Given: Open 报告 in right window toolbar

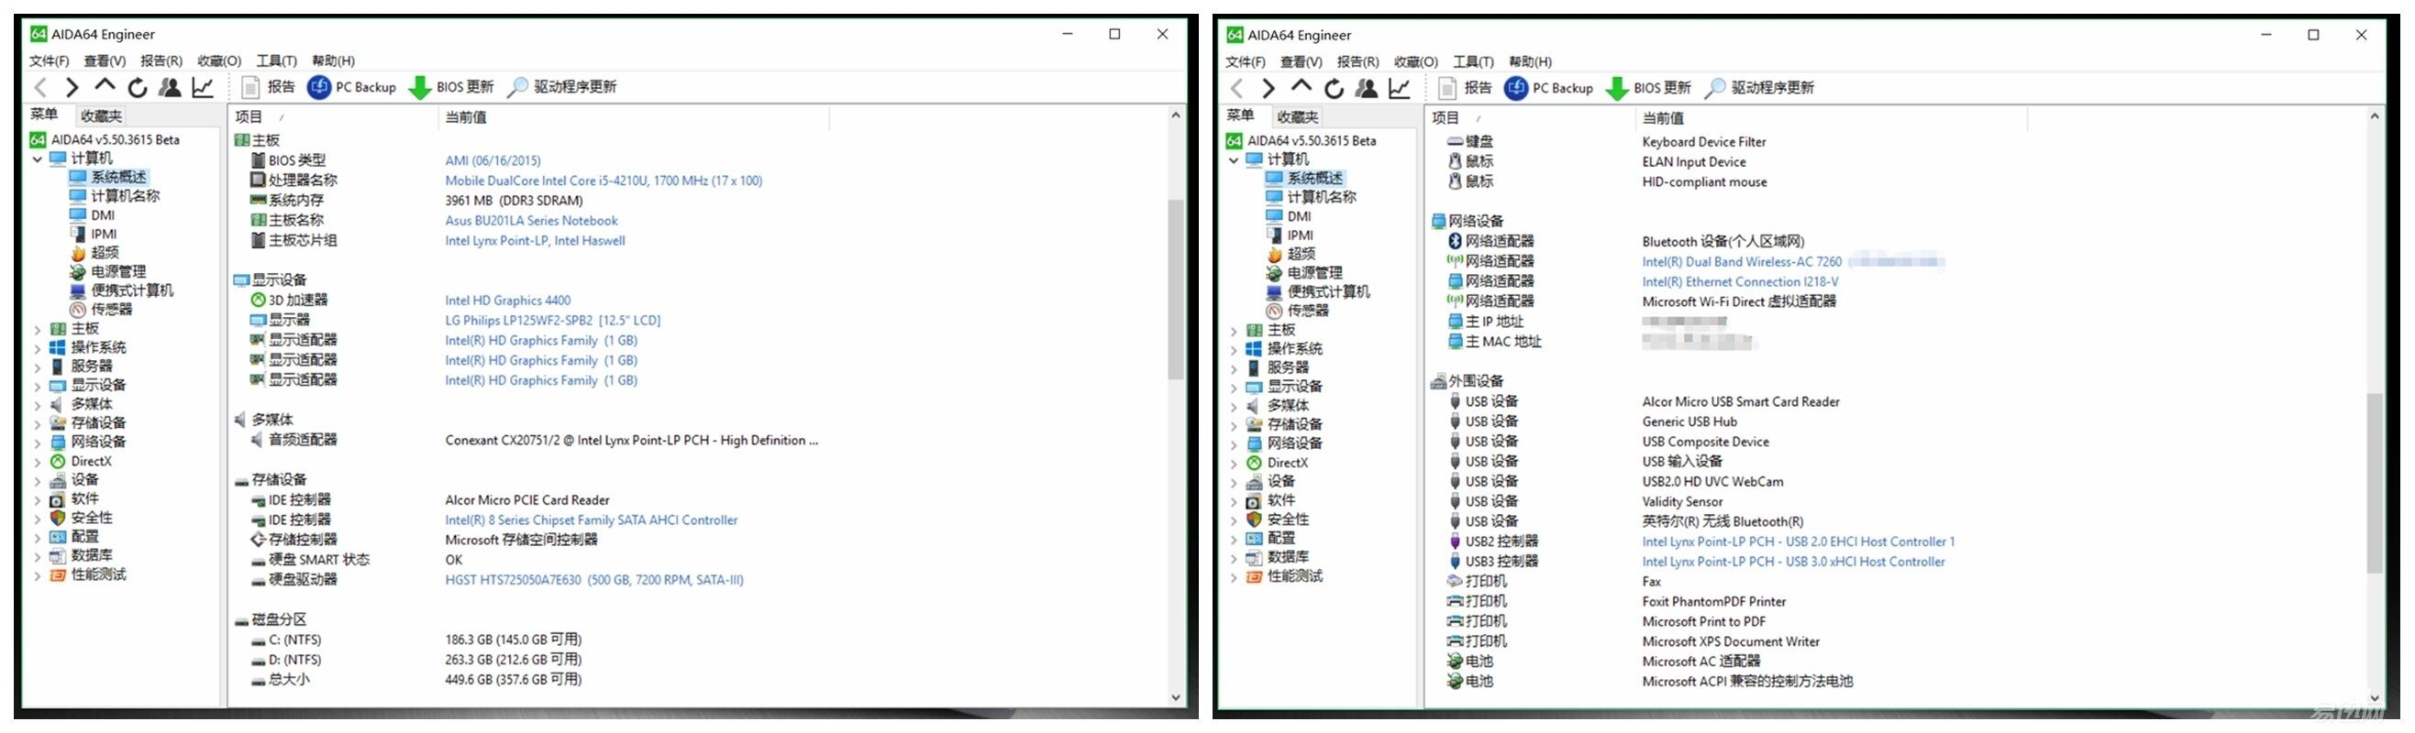Looking at the screenshot, I should pos(1467,88).
